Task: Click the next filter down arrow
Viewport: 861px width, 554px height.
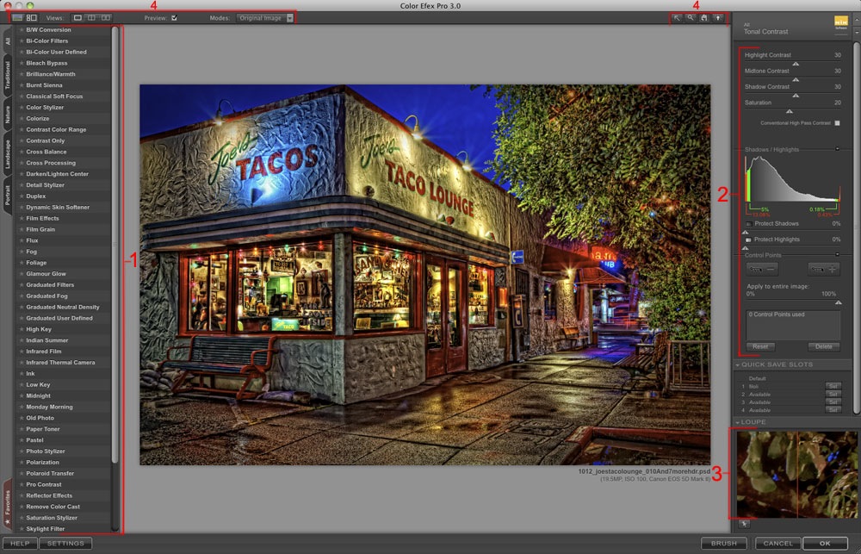Action: (857, 33)
